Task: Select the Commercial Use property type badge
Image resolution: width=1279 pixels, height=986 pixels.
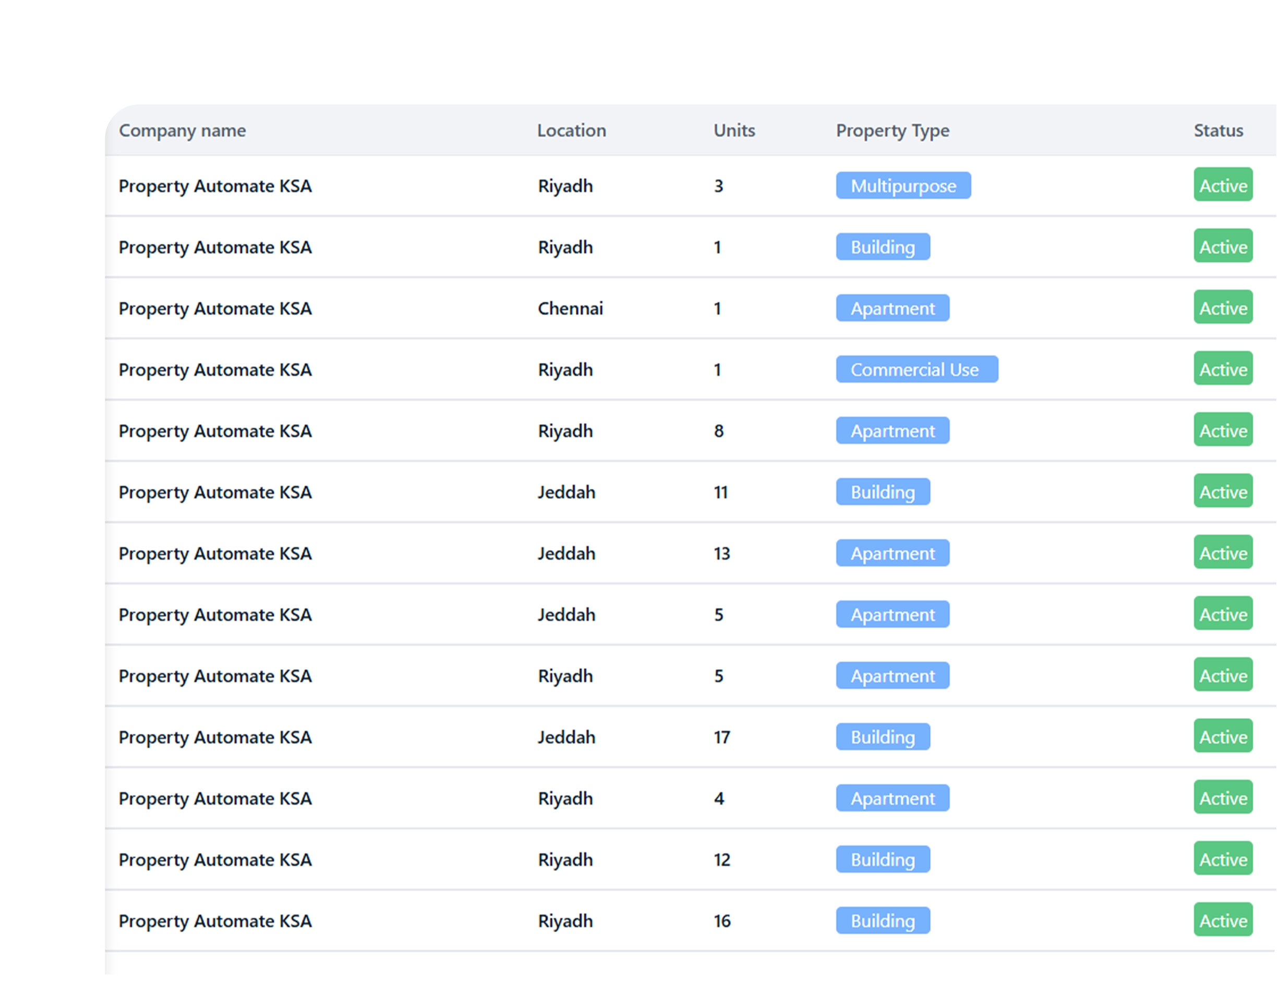Action: 916,369
